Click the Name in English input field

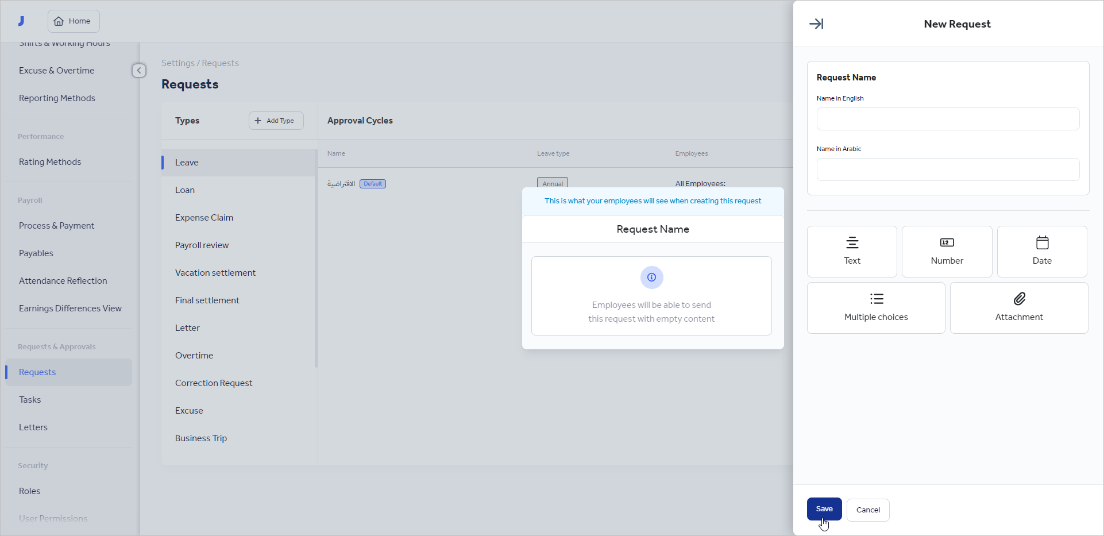click(947, 119)
